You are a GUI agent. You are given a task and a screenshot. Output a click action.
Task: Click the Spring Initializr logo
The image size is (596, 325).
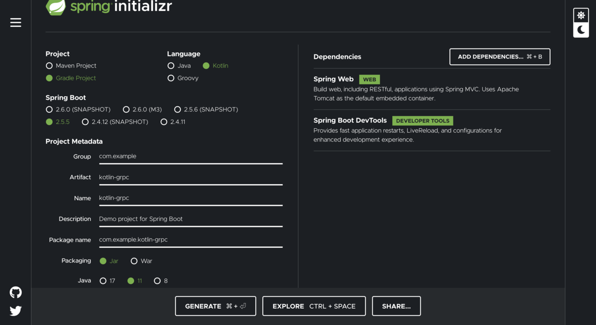coord(109,7)
